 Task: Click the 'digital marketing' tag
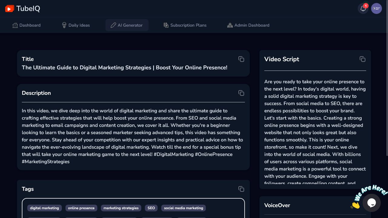click(45, 208)
